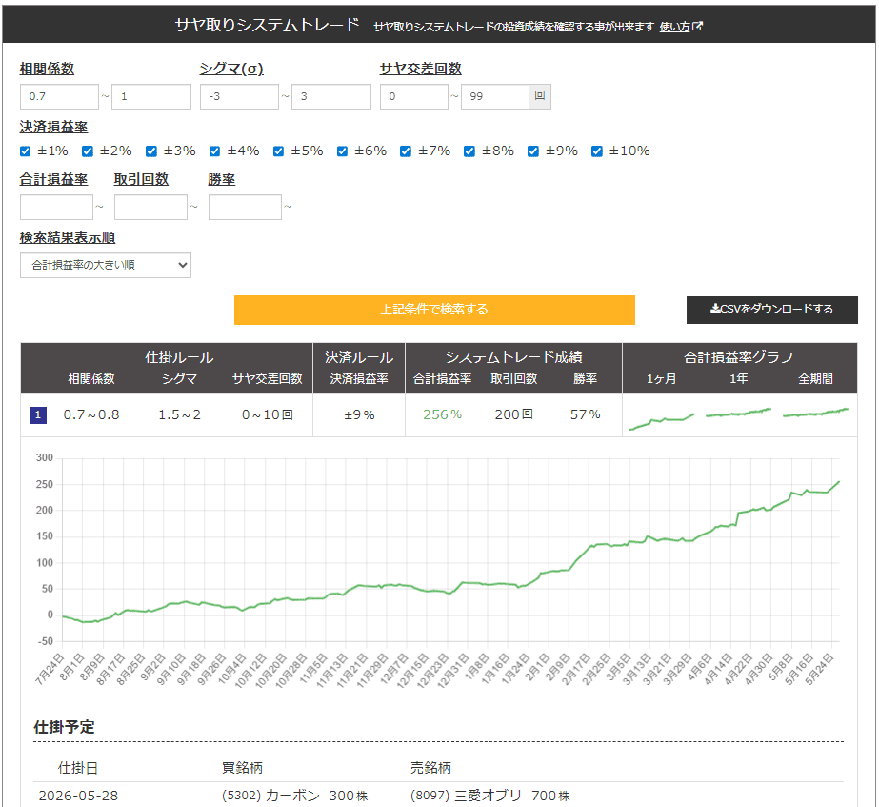Screen dimensions: 879x807
Task: Click the 1年 mini profit graph thumbnail
Action: (x=738, y=413)
